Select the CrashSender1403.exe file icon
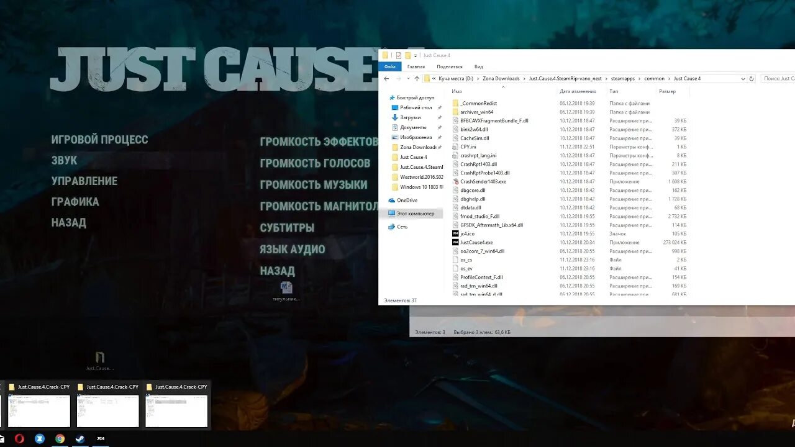 (455, 181)
